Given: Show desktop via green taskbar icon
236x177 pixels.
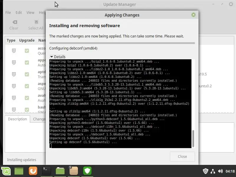Looking at the screenshot, I should 19,171.
